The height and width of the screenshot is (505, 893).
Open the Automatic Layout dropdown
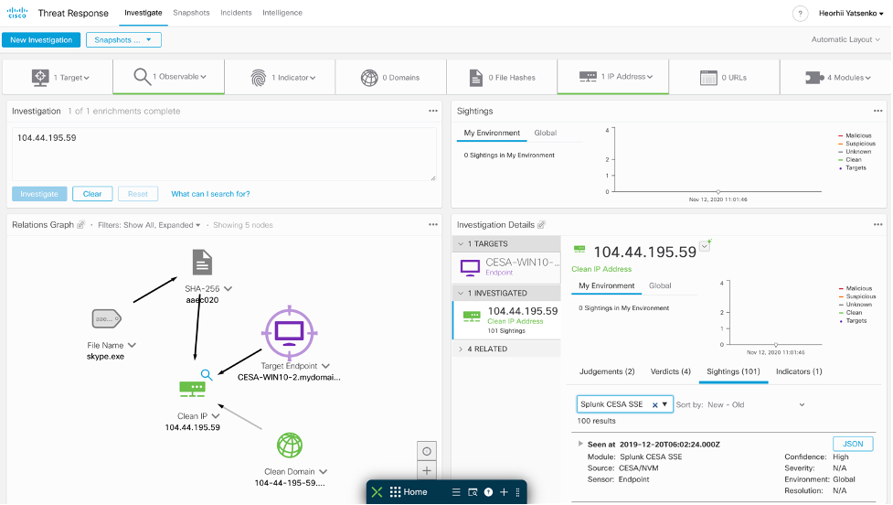[845, 40]
